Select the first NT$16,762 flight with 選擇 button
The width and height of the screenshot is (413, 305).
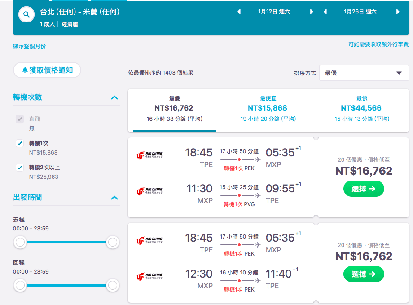coord(364,189)
